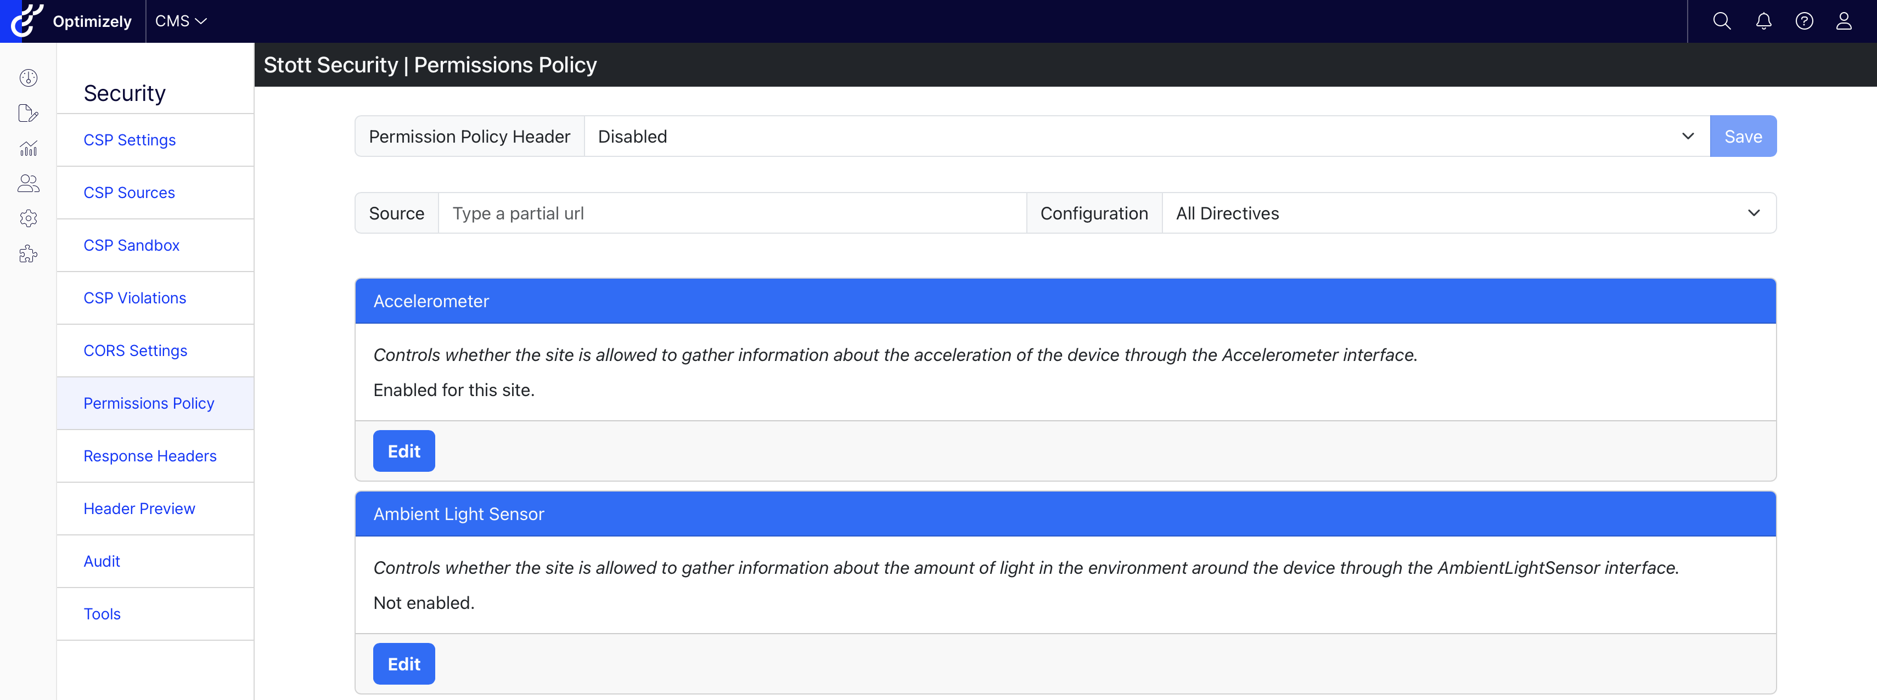Viewport: 1877px width, 700px height.
Task: Open the Reports chart icon
Action: point(27,148)
